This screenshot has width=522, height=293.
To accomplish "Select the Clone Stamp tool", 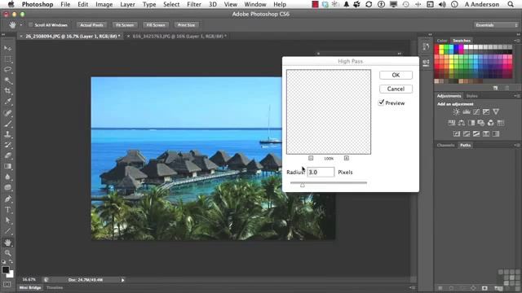I will (7, 134).
